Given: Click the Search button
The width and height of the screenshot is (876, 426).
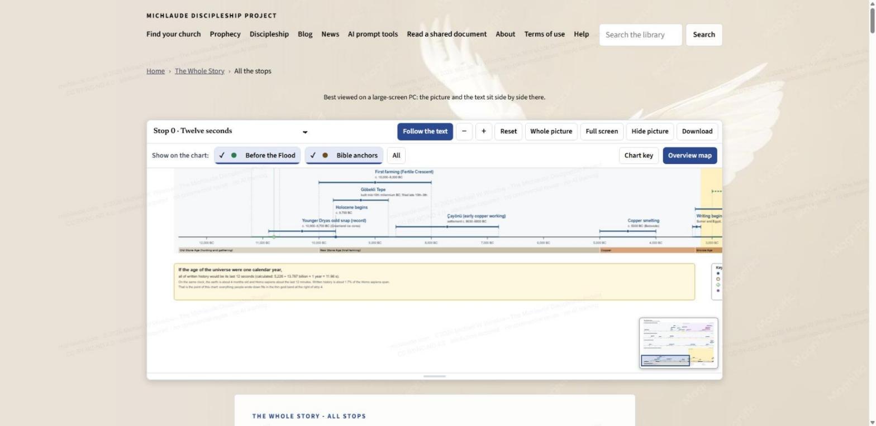Looking at the screenshot, I should pos(704,35).
